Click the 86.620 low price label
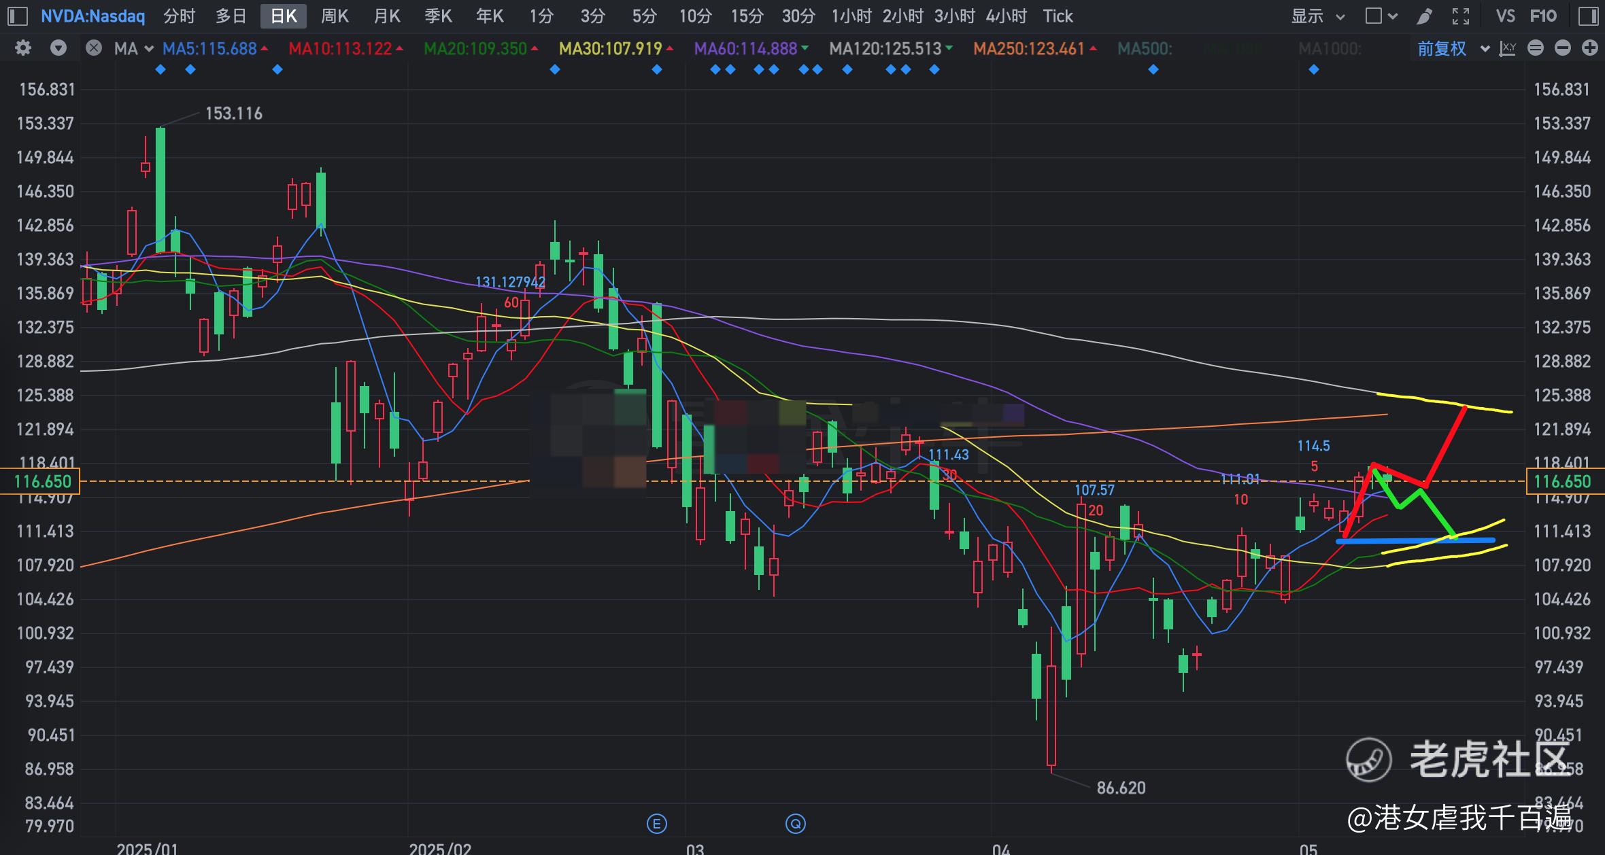The width and height of the screenshot is (1605, 855). coord(1121,788)
